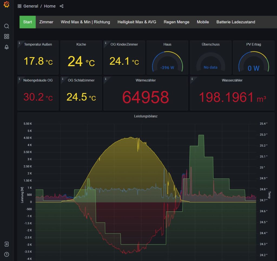The image size is (277, 261).
Task: Open the Batterie Ladezustand tab
Action: pyautogui.click(x=236, y=22)
